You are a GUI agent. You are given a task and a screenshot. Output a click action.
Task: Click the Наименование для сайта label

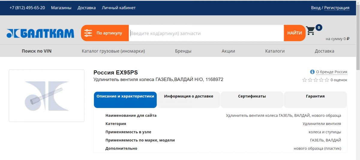pos(131,115)
